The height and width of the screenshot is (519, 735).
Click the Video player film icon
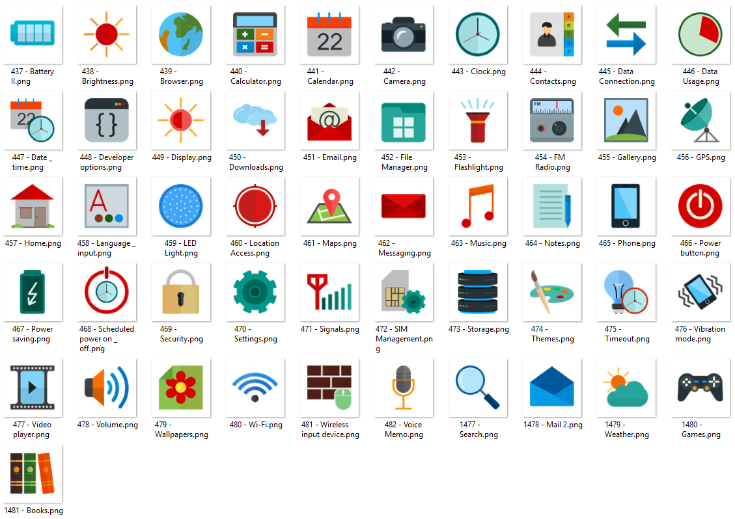pos(33,388)
